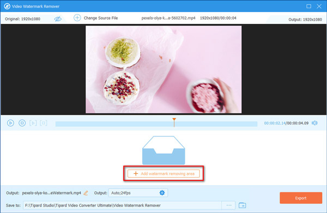The width and height of the screenshot is (327, 213).
Task: Click Add watermark removing area button
Action: (x=163, y=173)
